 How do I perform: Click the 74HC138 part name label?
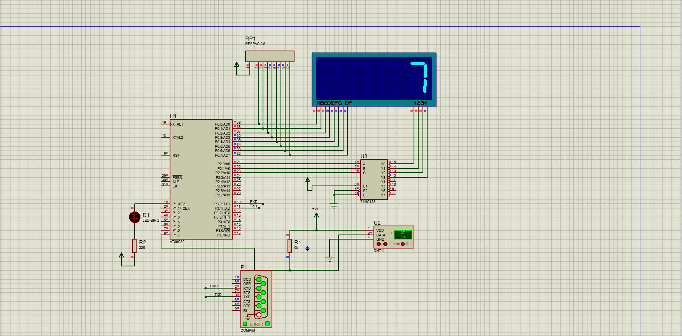[x=368, y=202]
